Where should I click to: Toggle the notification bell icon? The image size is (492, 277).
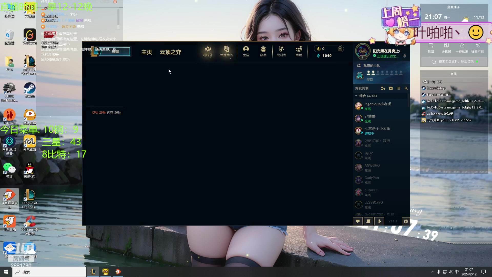(x=405, y=56)
